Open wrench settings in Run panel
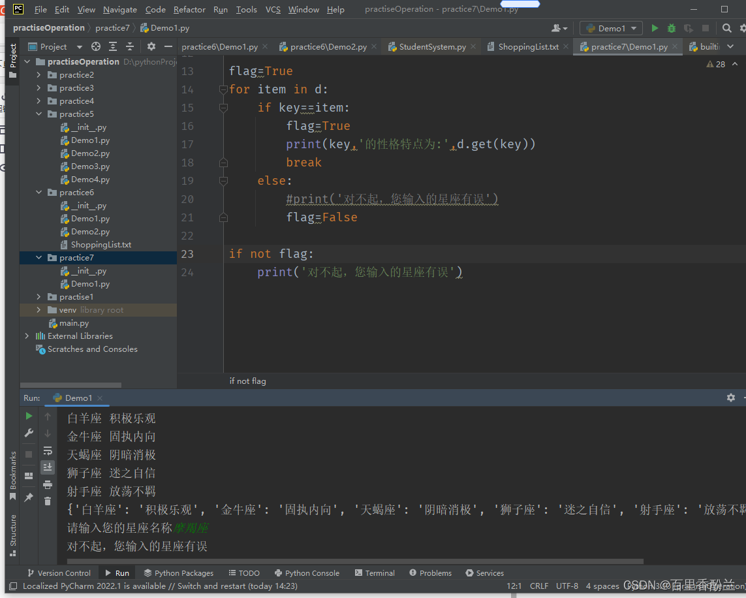This screenshot has height=598, width=746. pyautogui.click(x=29, y=433)
